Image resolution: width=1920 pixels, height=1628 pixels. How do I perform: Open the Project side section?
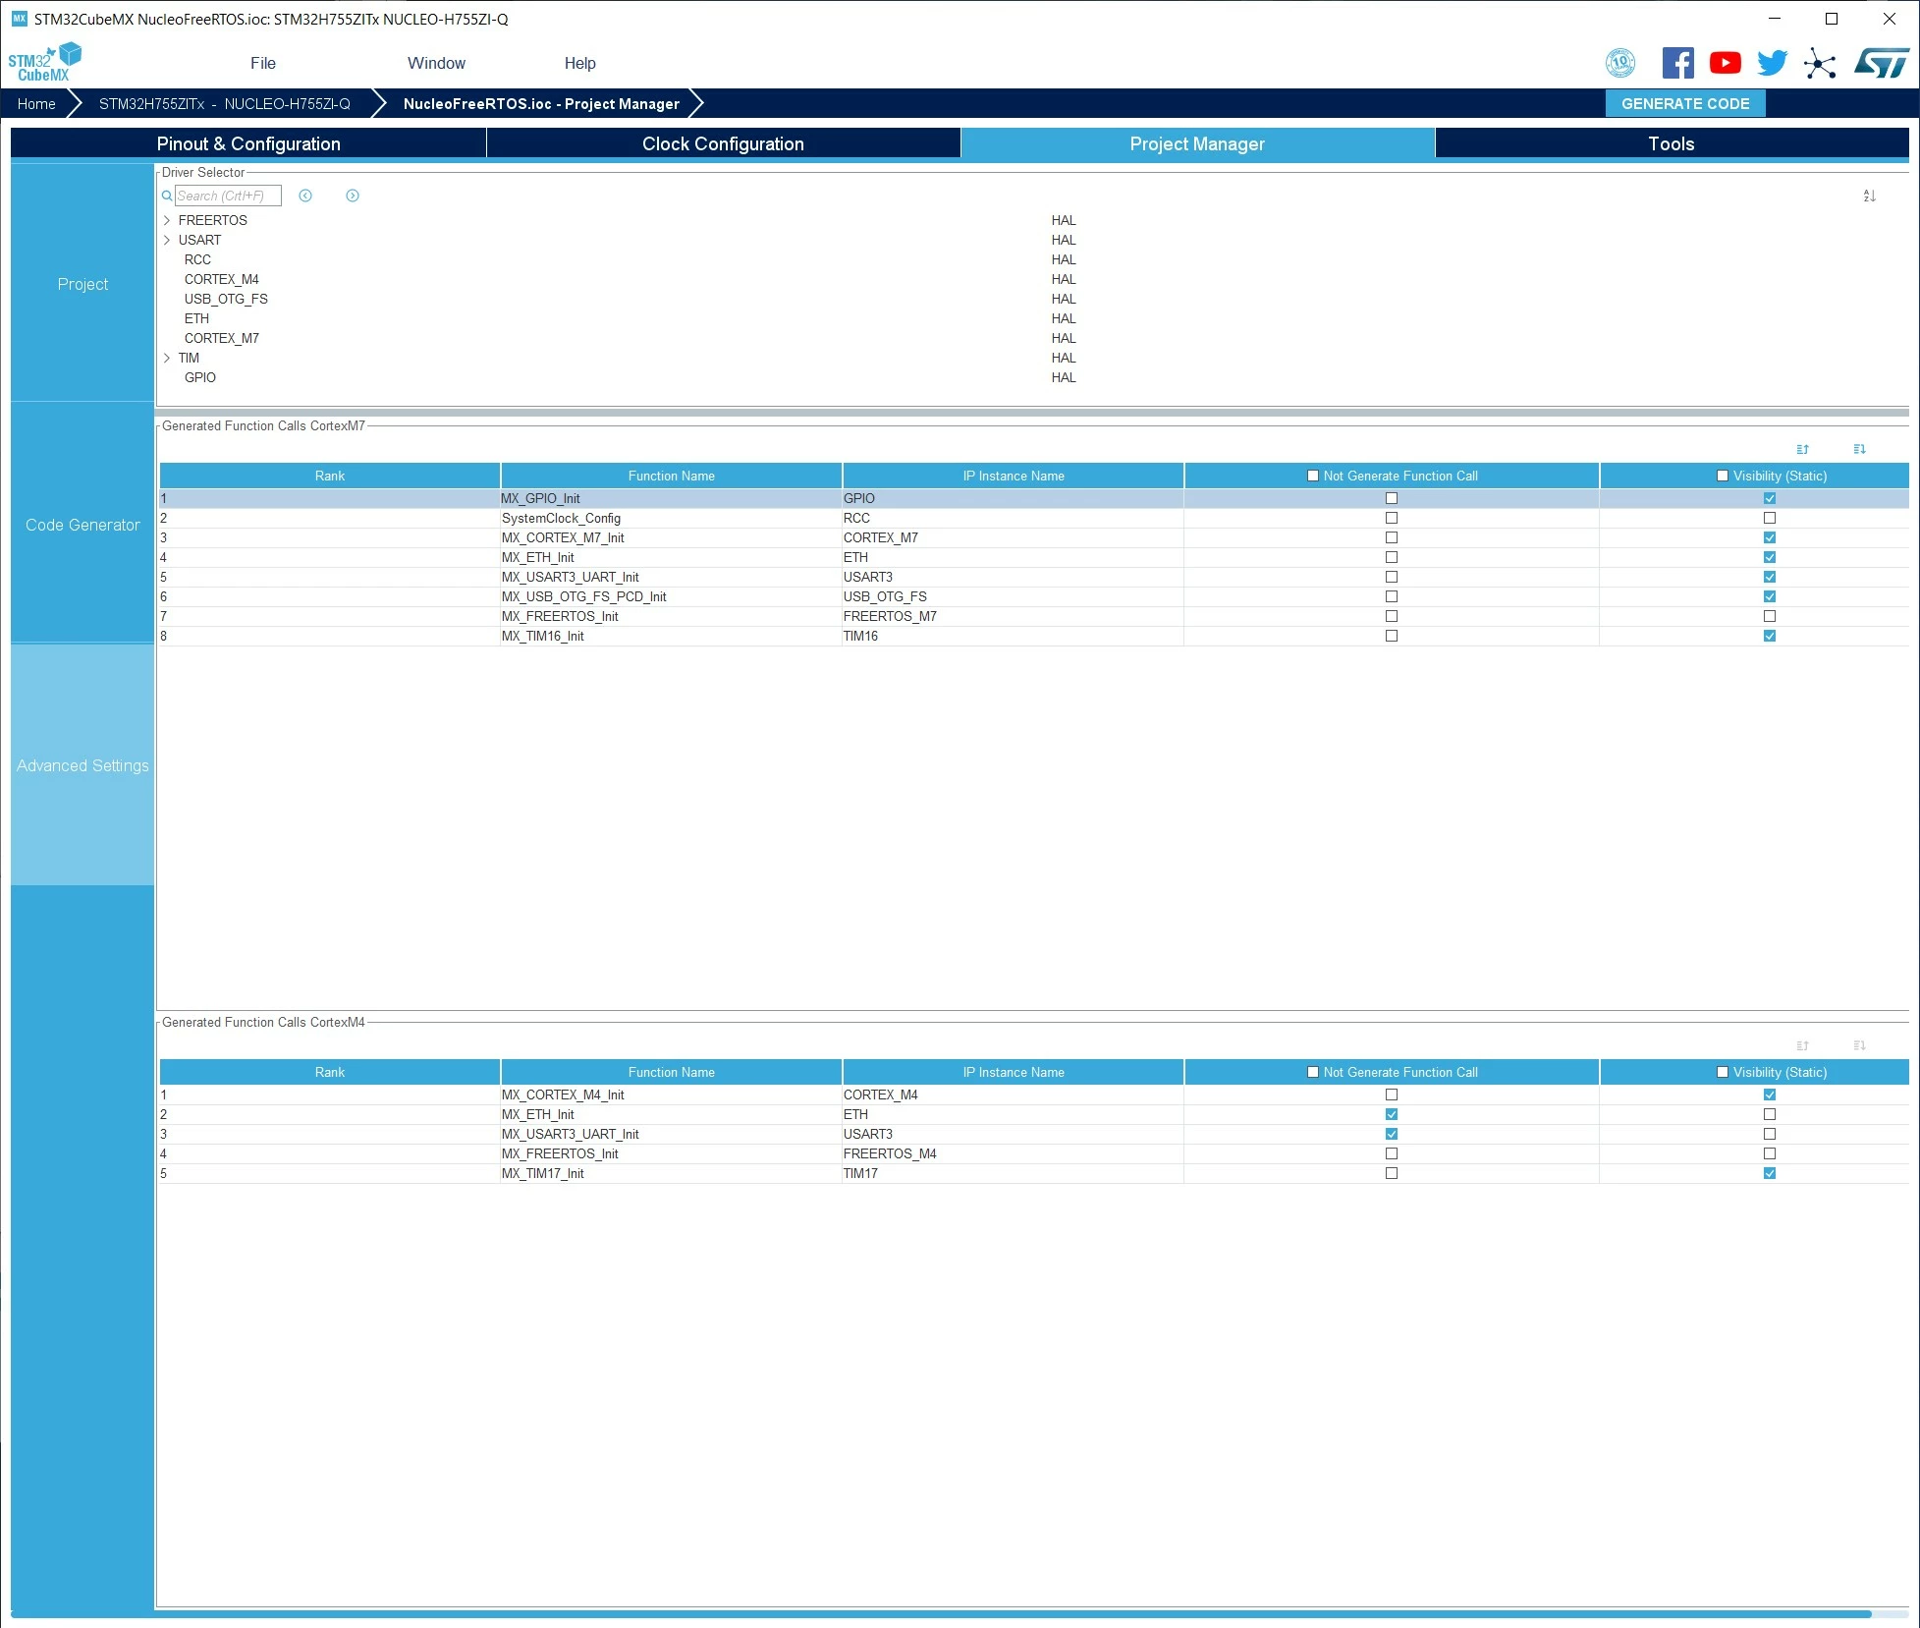tap(82, 284)
